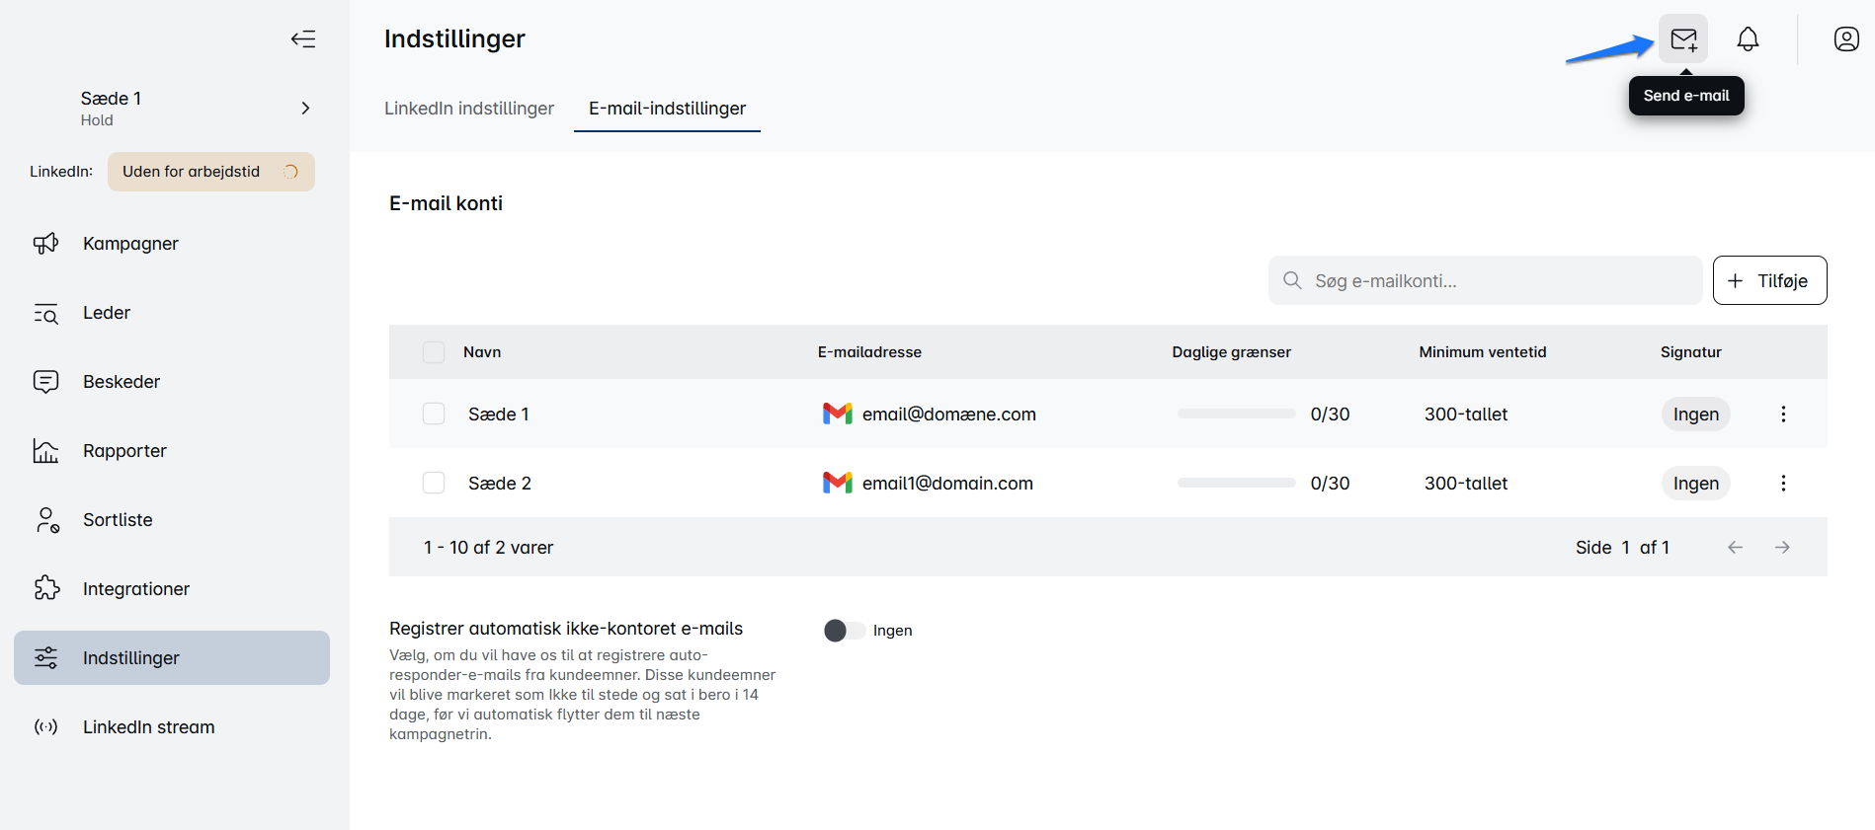Open three-dot menu for Sæde 2 row

pos(1783,484)
